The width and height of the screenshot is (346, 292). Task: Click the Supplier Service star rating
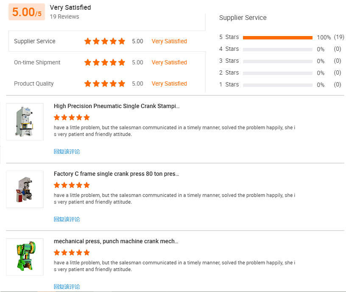point(105,41)
